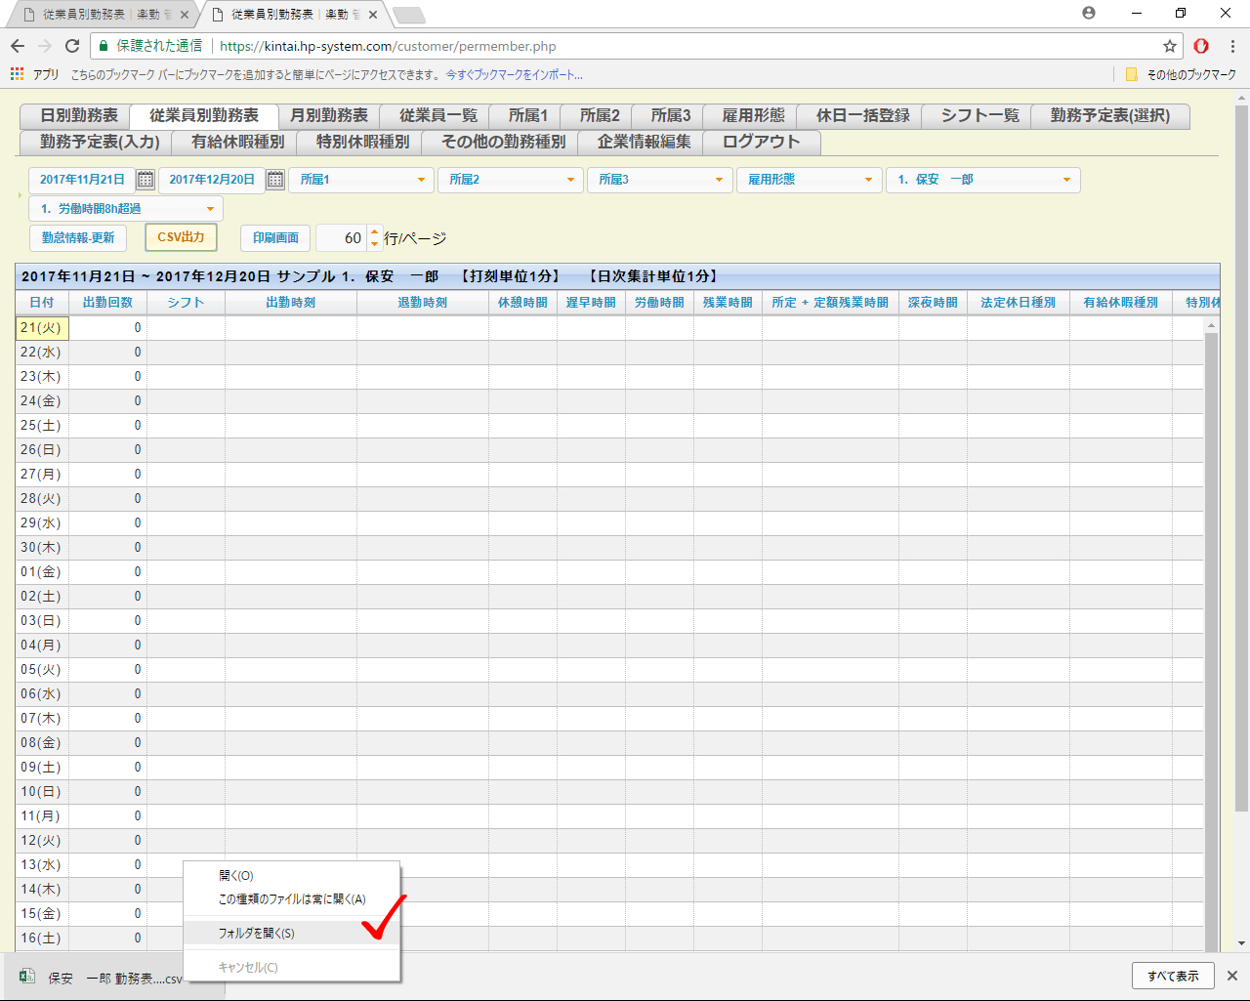The image size is (1250, 1001).
Task: Close the downloads bar with X
Action: (1232, 976)
